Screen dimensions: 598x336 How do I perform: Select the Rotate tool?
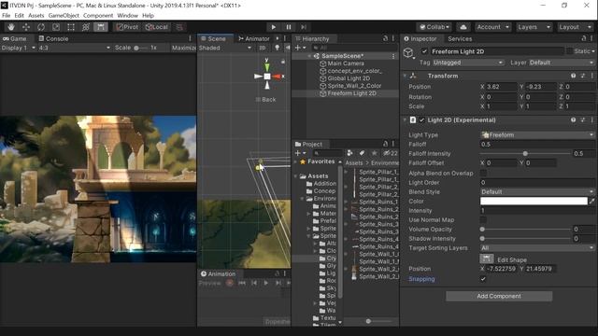tap(41, 27)
